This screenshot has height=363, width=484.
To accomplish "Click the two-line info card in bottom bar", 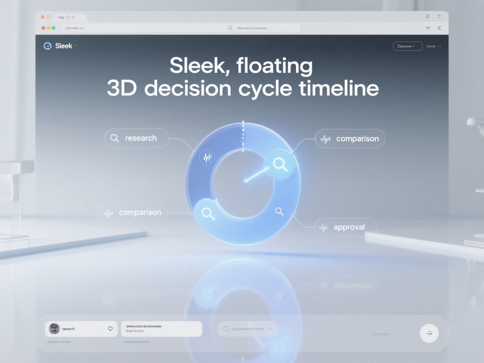I will tap(161, 329).
